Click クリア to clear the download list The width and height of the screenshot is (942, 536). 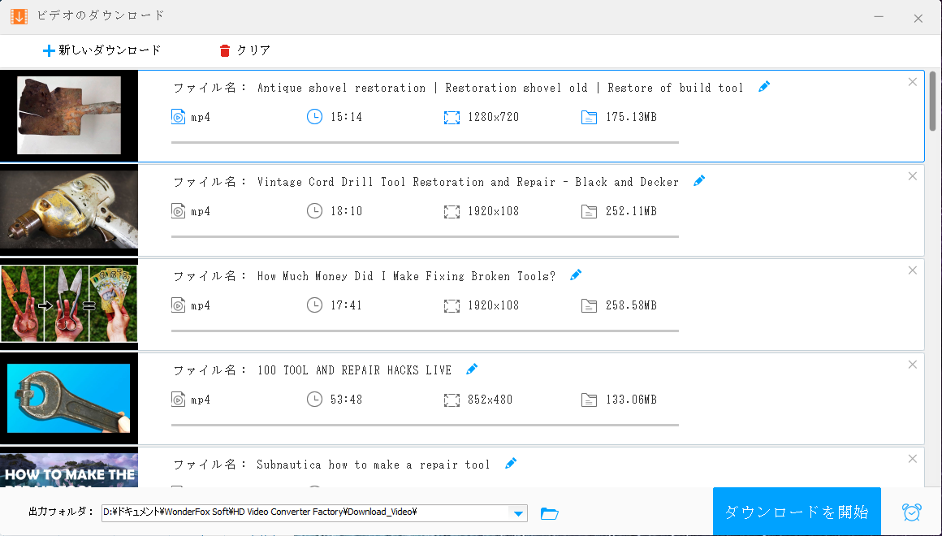[245, 50]
